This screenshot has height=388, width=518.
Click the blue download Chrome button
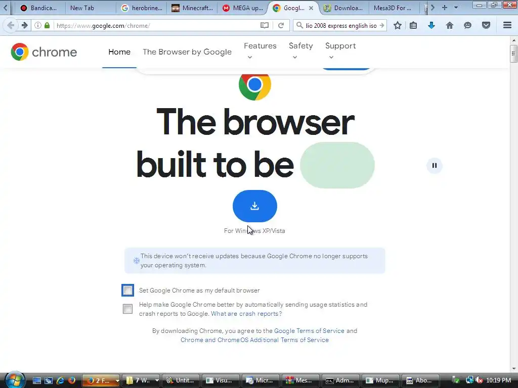tap(255, 206)
